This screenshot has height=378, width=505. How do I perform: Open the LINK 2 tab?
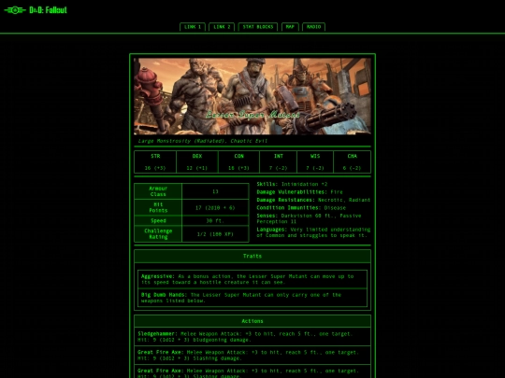click(222, 27)
